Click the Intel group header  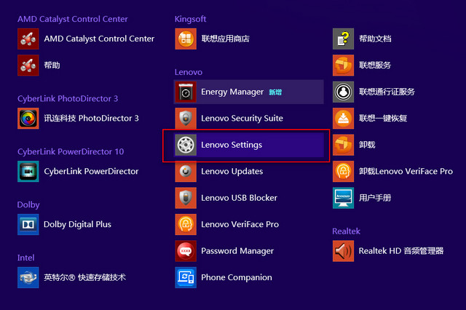[x=26, y=258]
